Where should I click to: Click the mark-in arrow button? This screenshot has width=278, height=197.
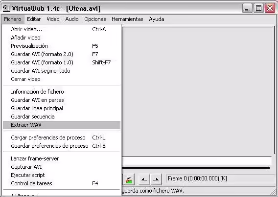pyautogui.click(x=144, y=179)
